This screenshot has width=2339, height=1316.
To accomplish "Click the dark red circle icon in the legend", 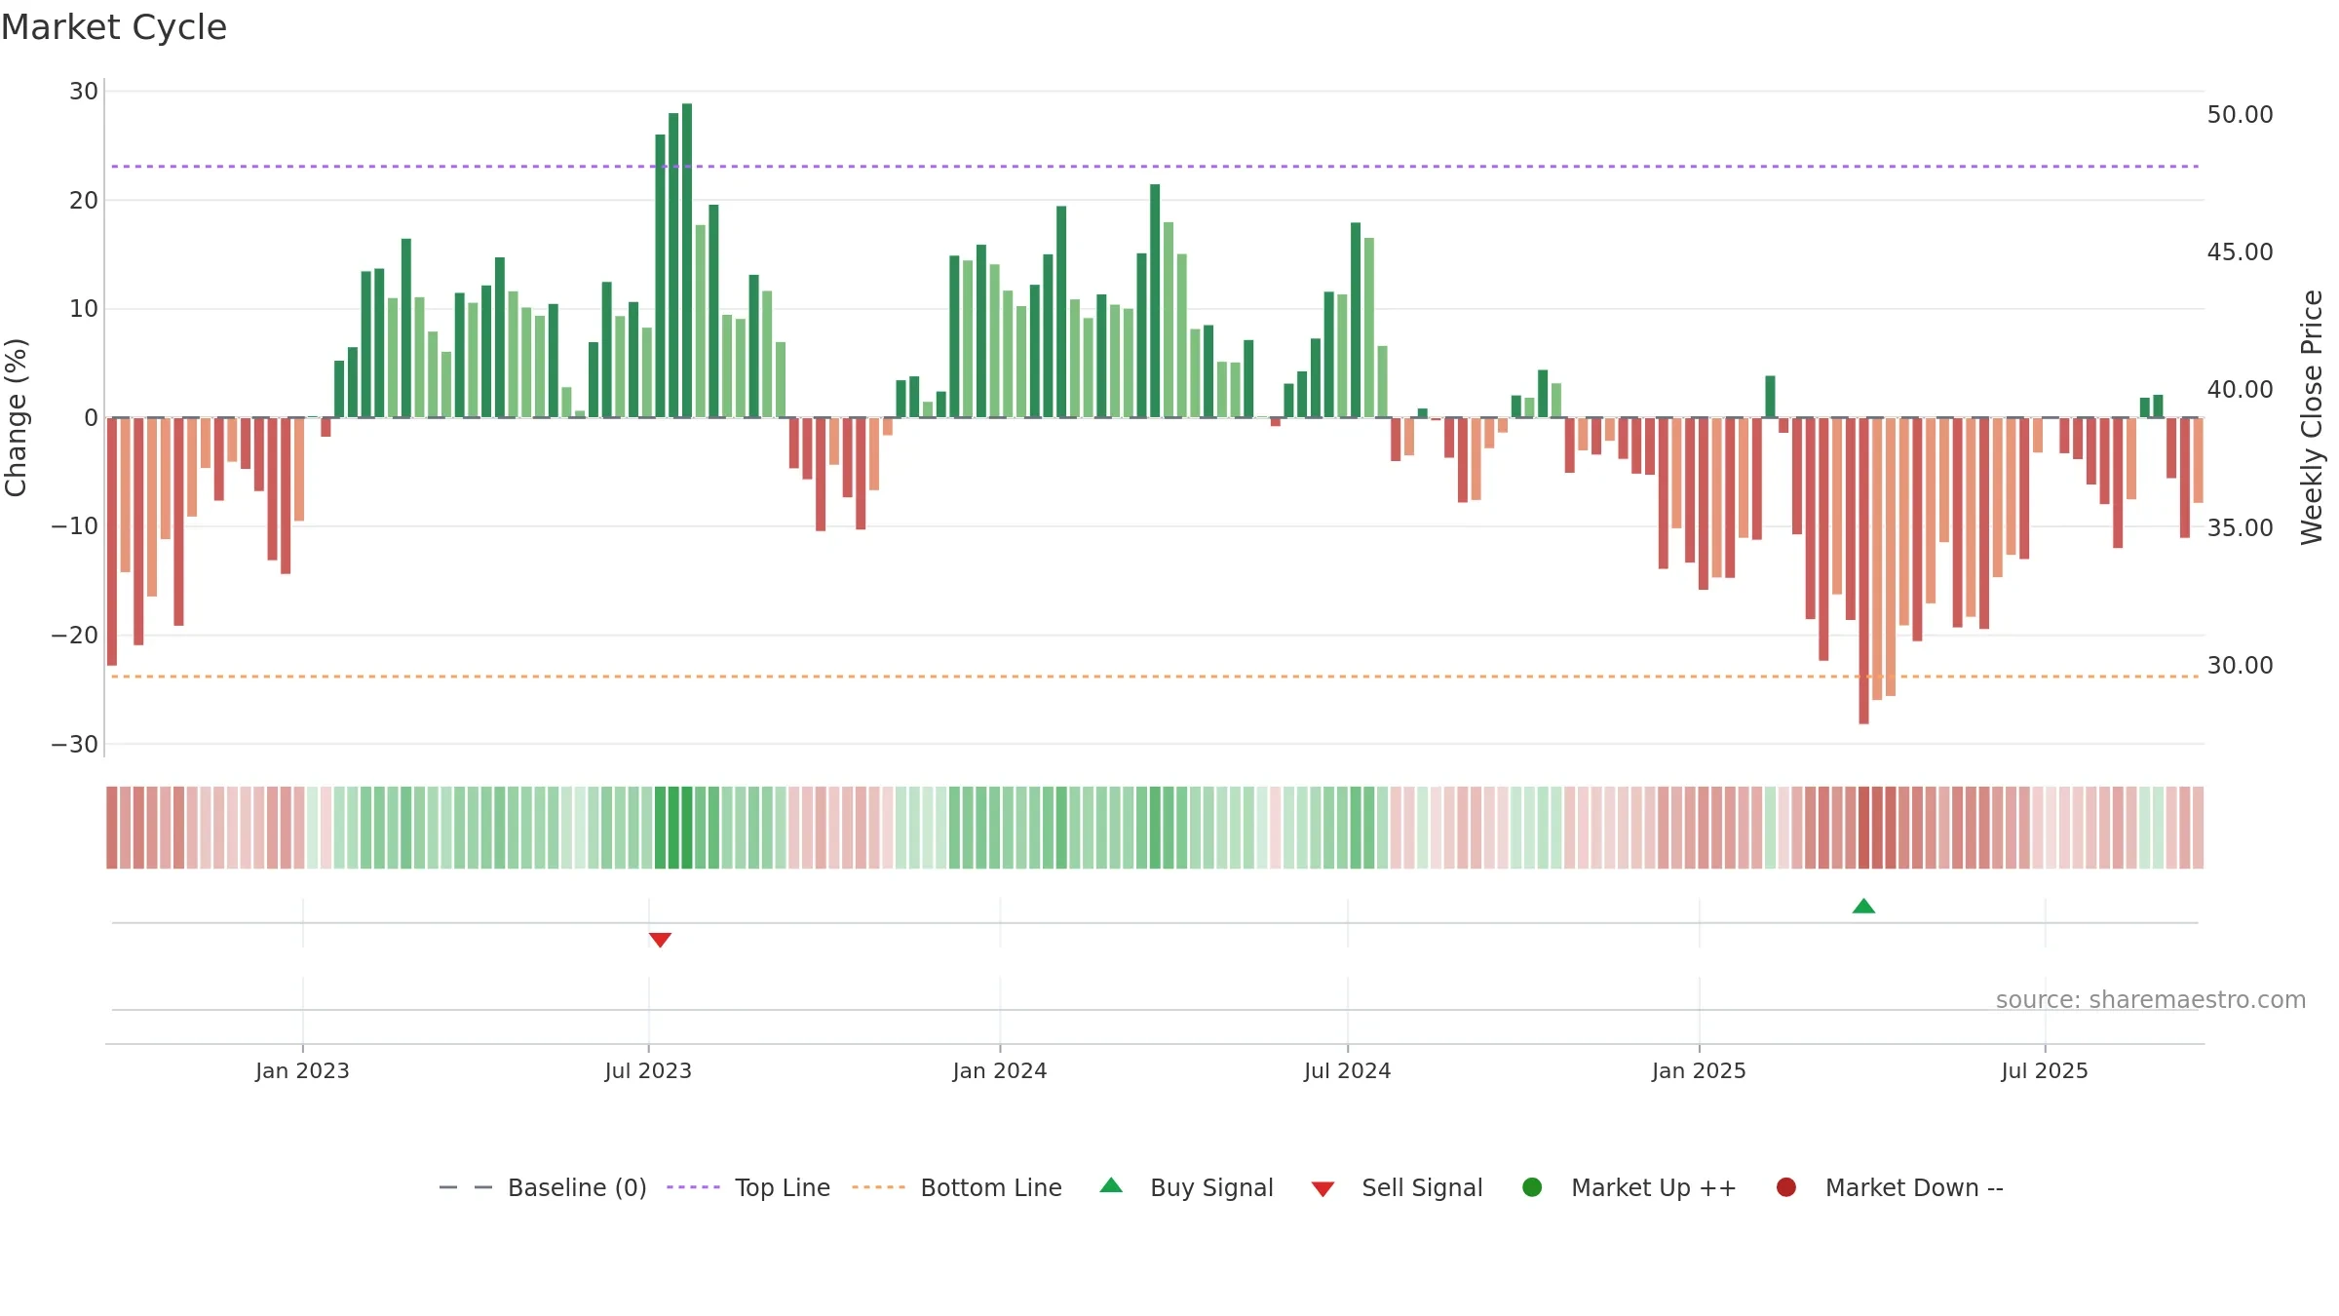I will 1786,1187.
